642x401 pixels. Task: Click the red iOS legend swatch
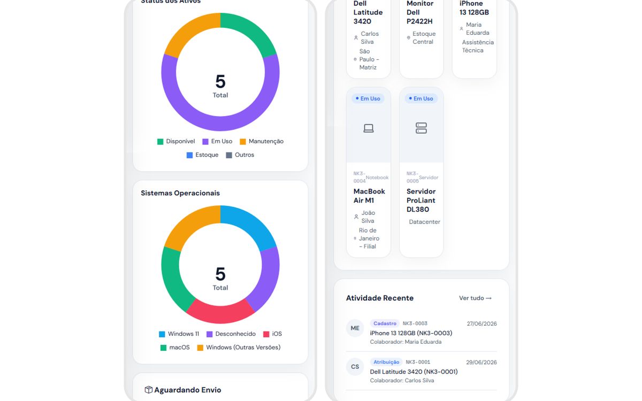(x=266, y=334)
